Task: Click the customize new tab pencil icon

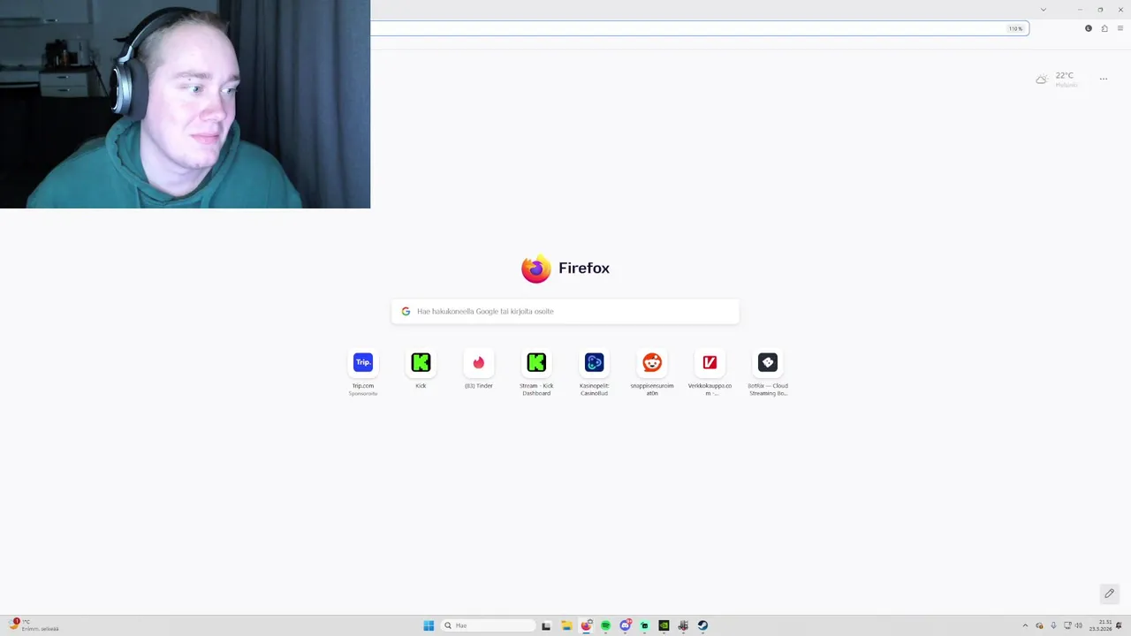Action: [x=1110, y=593]
